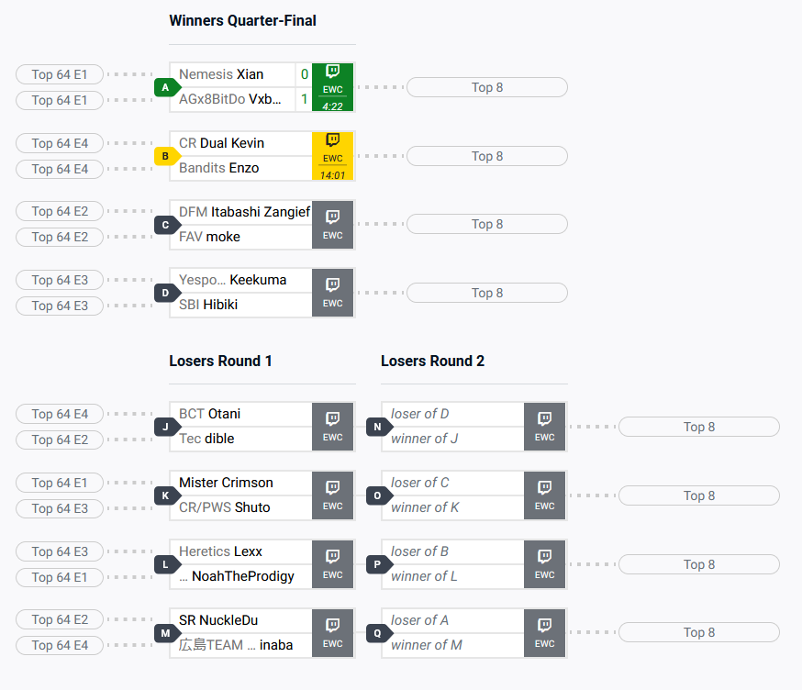The width and height of the screenshot is (802, 690).
Task: Click the match J letter badge
Action: [x=167, y=427]
